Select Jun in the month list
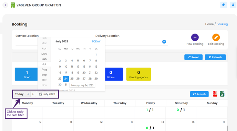 [44, 59]
